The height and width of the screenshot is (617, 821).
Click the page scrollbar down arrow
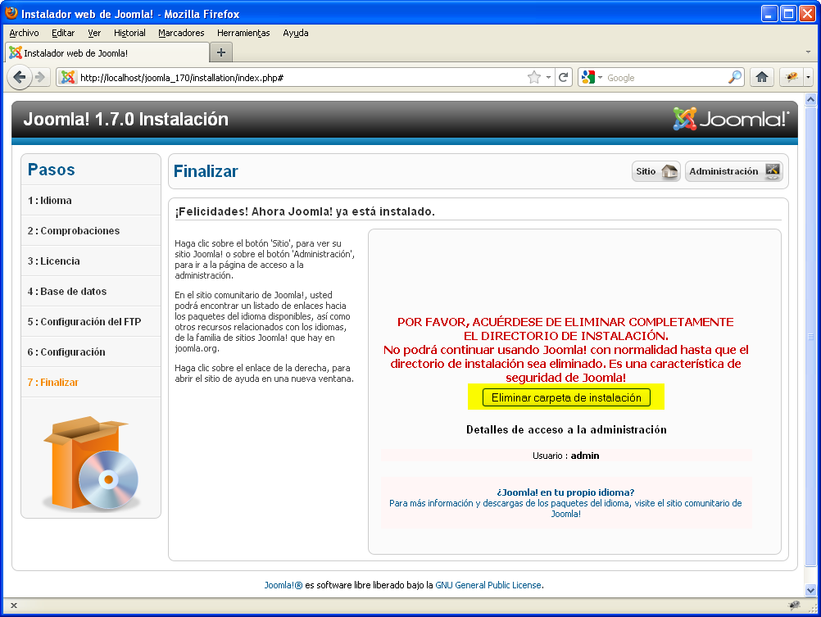[x=810, y=590]
